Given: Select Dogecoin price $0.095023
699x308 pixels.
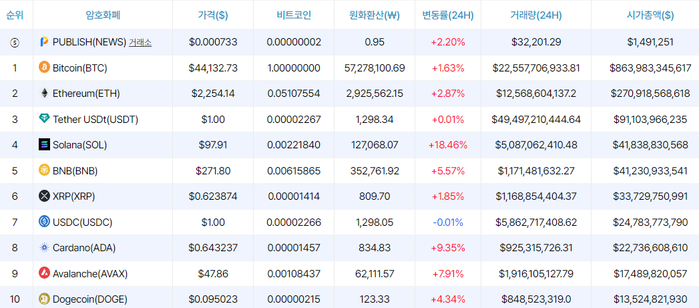Looking at the screenshot, I should [x=213, y=299].
